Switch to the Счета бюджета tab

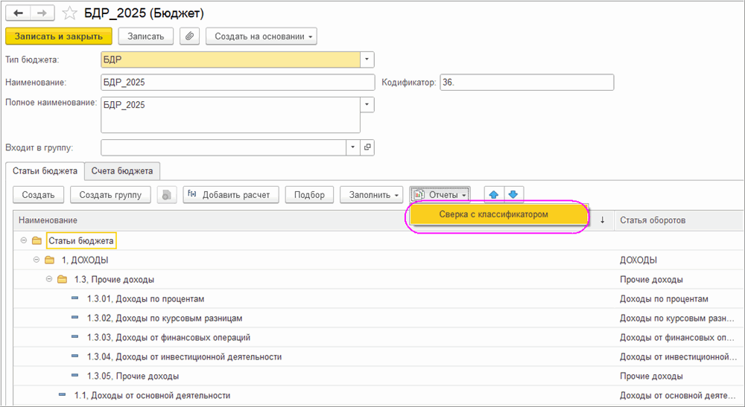(x=122, y=170)
